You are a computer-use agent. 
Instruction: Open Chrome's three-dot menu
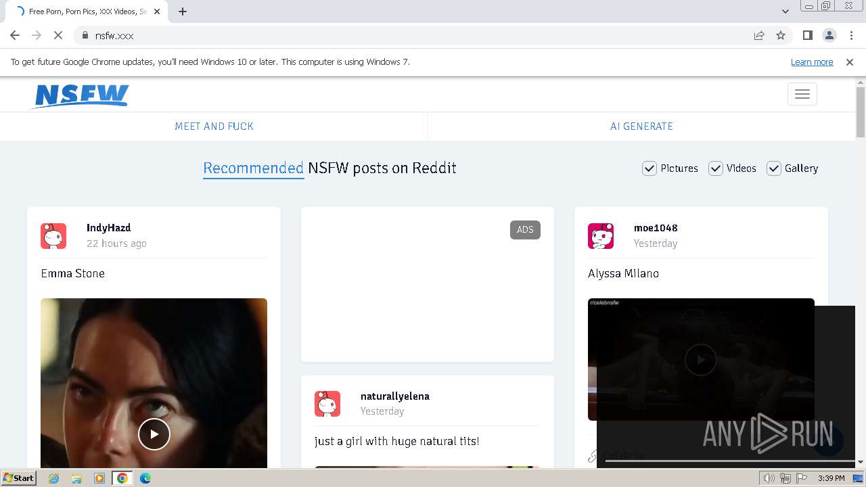851,35
